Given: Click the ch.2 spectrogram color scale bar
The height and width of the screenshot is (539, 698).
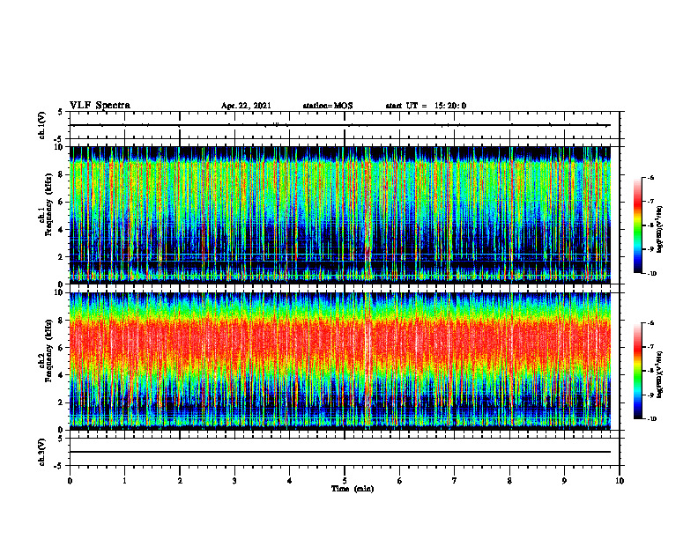Looking at the screenshot, I should point(638,371).
